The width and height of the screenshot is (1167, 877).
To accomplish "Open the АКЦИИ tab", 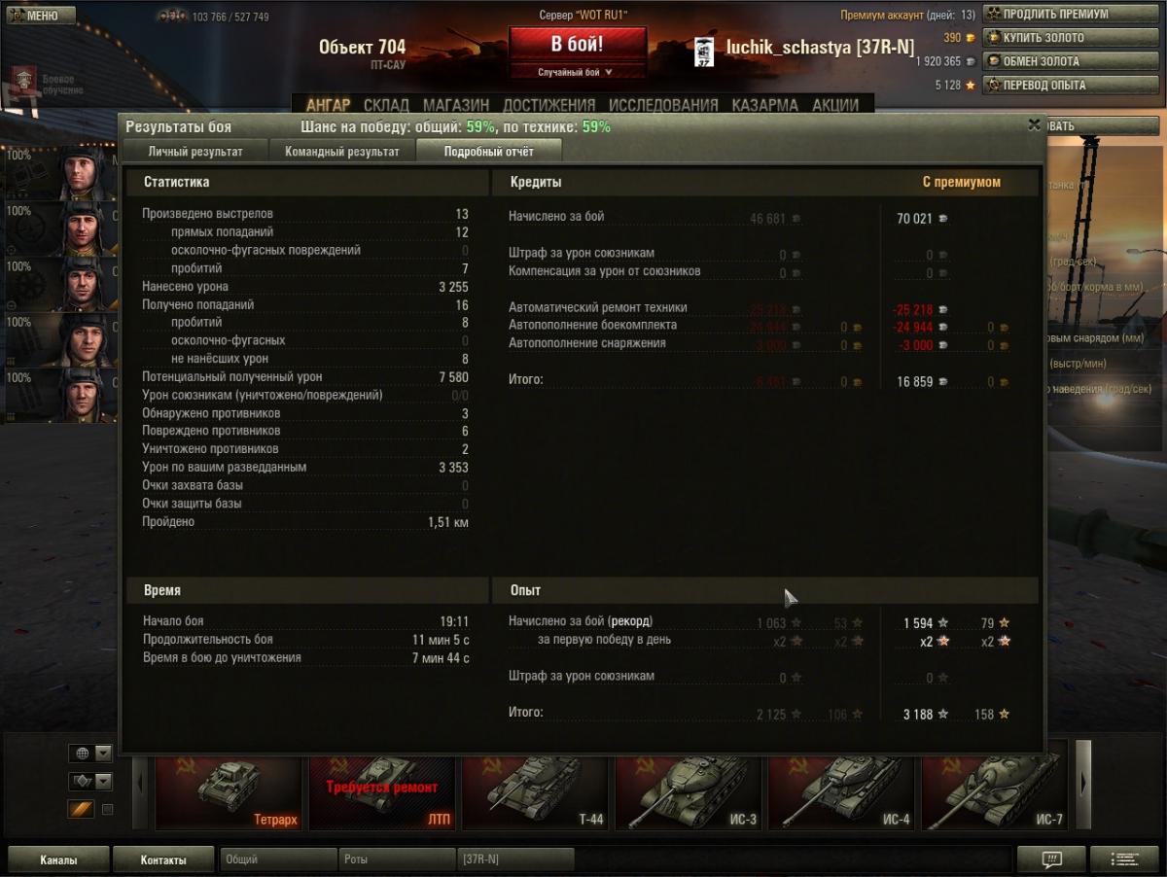I will tap(834, 105).
